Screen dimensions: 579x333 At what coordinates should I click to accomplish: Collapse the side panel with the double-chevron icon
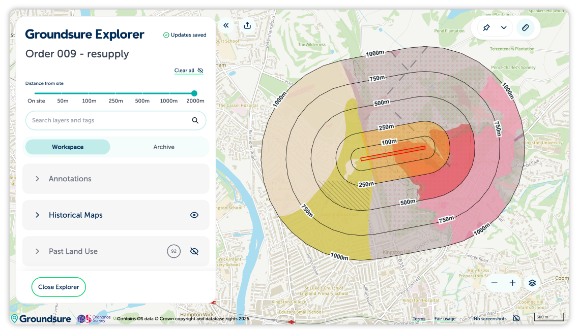226,25
